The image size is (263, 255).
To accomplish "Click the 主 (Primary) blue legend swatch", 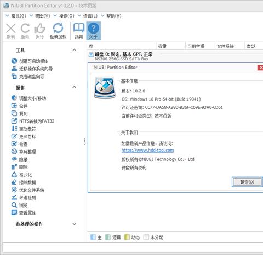I will coord(93,237).
